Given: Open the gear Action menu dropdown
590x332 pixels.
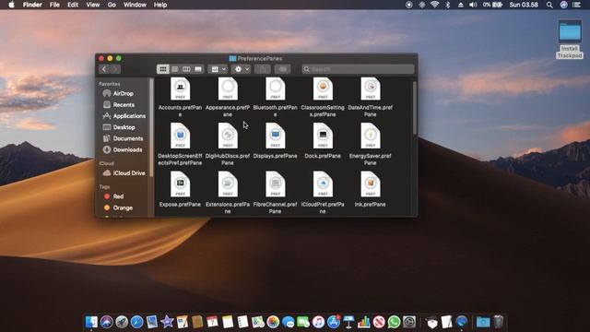Looking at the screenshot, I should pyautogui.click(x=242, y=69).
